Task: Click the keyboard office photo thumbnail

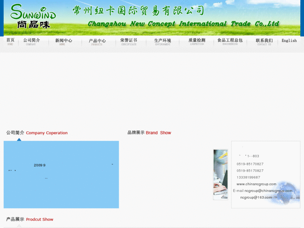Action: coord(220,174)
